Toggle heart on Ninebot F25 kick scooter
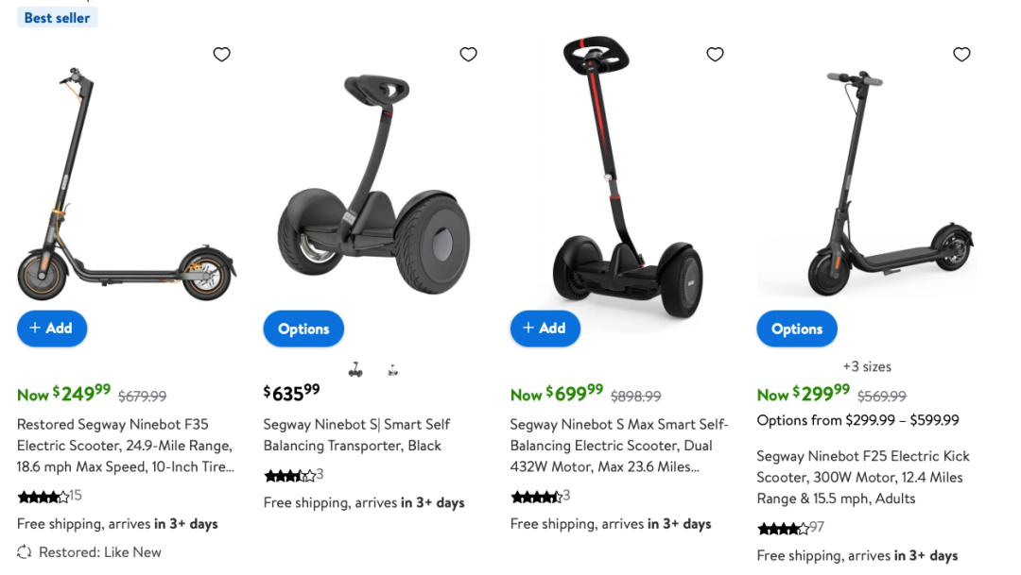This screenshot has height=575, width=1021. 961,55
